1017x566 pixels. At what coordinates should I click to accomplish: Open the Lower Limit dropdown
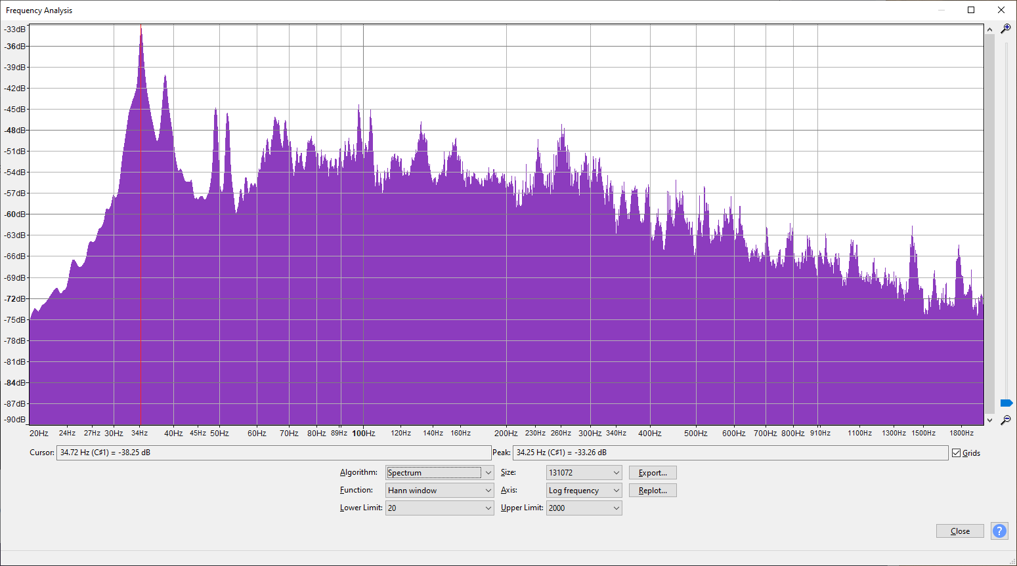pyautogui.click(x=440, y=508)
